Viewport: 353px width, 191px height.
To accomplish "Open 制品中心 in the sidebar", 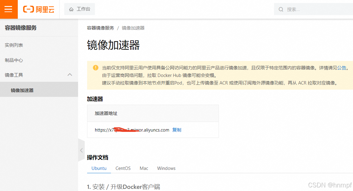I will click(14, 60).
